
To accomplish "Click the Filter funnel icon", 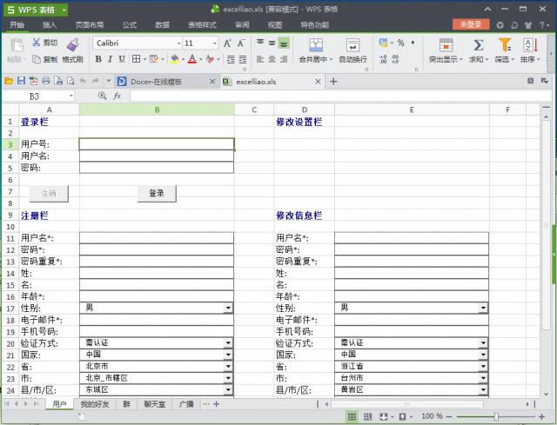I will pos(505,45).
